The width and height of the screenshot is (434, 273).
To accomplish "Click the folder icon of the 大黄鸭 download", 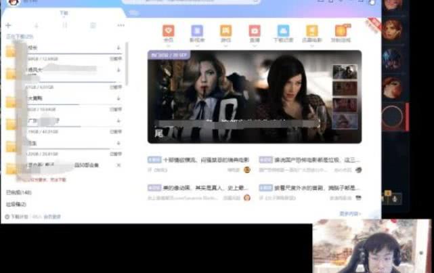I will [x=11, y=102].
